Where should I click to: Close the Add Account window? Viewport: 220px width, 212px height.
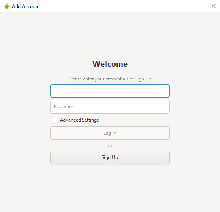(213, 6)
